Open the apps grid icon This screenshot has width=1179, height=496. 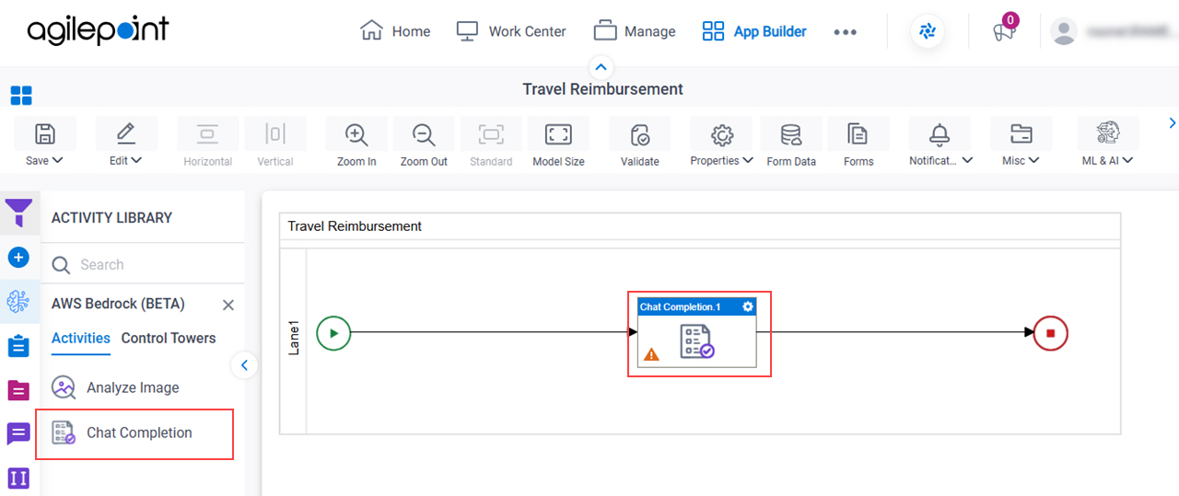[x=21, y=95]
